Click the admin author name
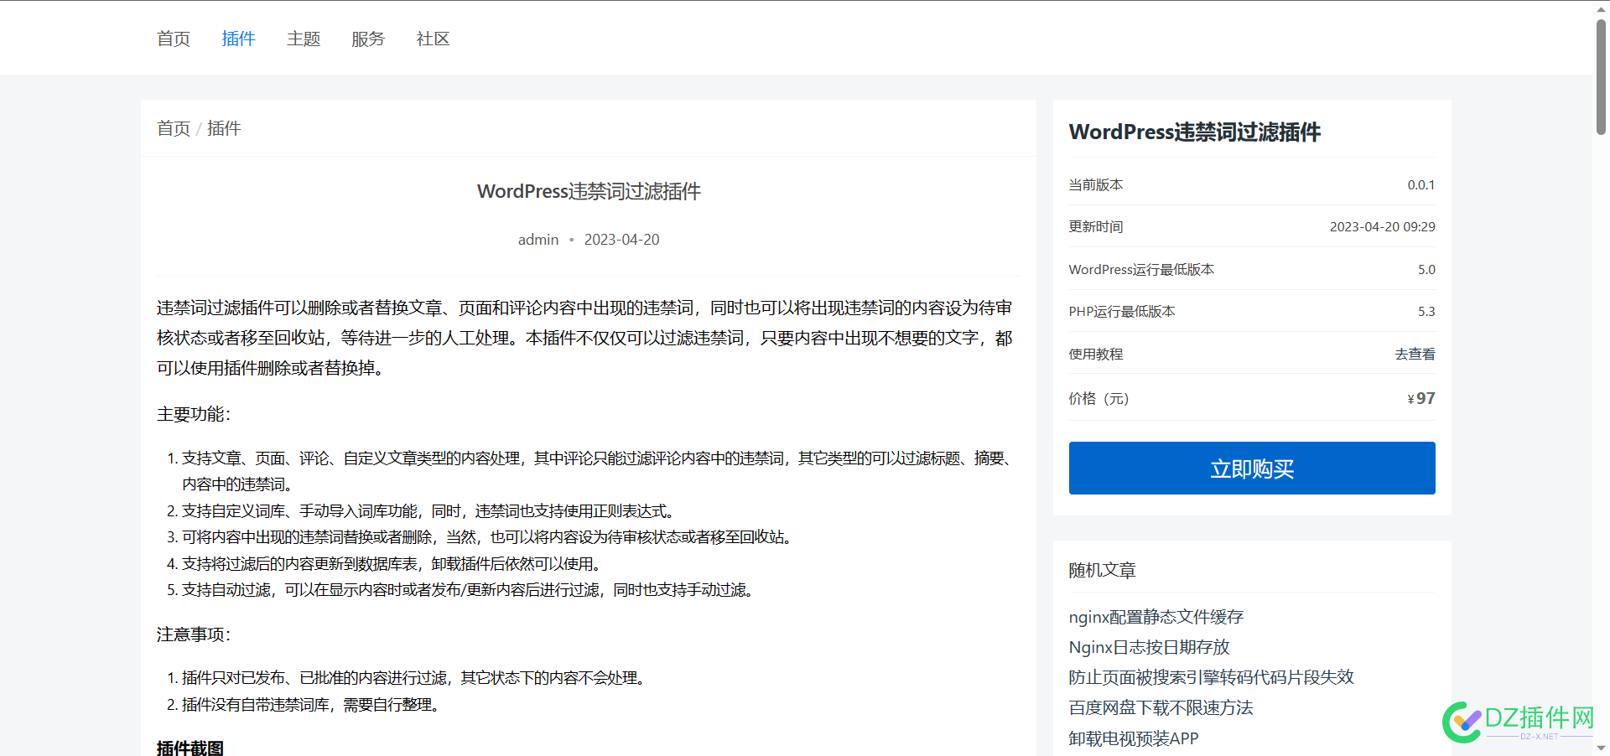The height and width of the screenshot is (756, 1610). click(x=538, y=240)
